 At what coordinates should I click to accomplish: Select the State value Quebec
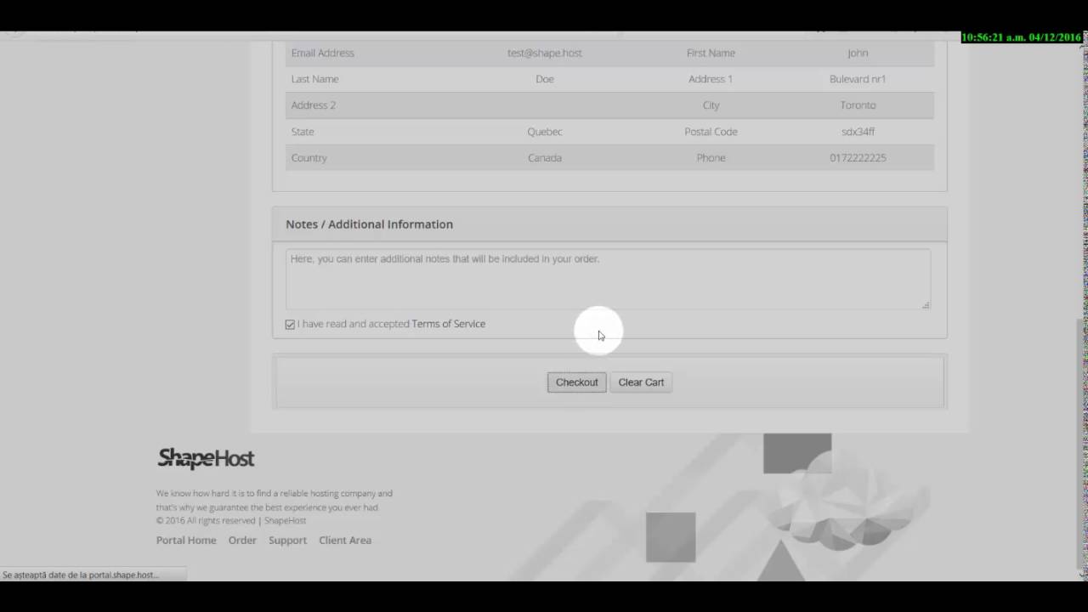(x=545, y=132)
